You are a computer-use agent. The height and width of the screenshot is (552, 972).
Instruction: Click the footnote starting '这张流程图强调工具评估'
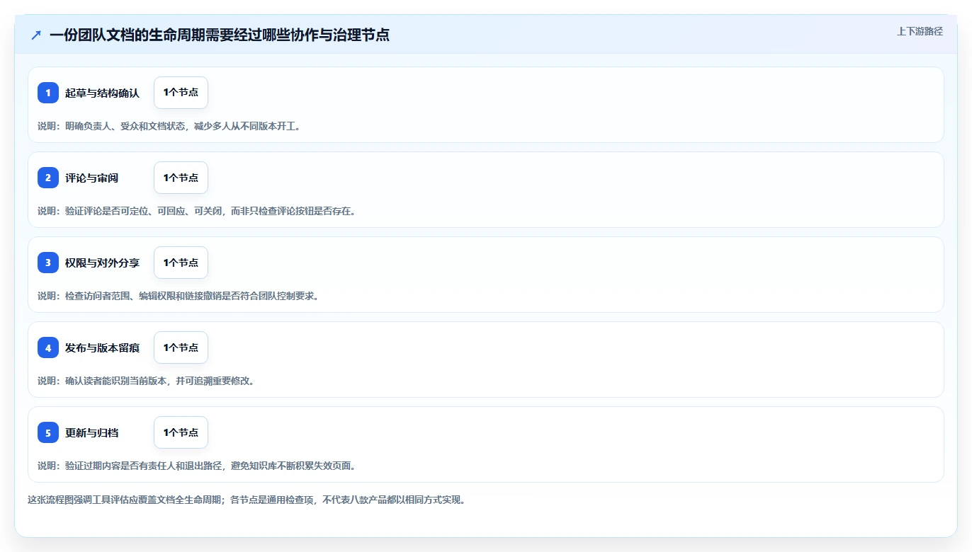click(247, 500)
